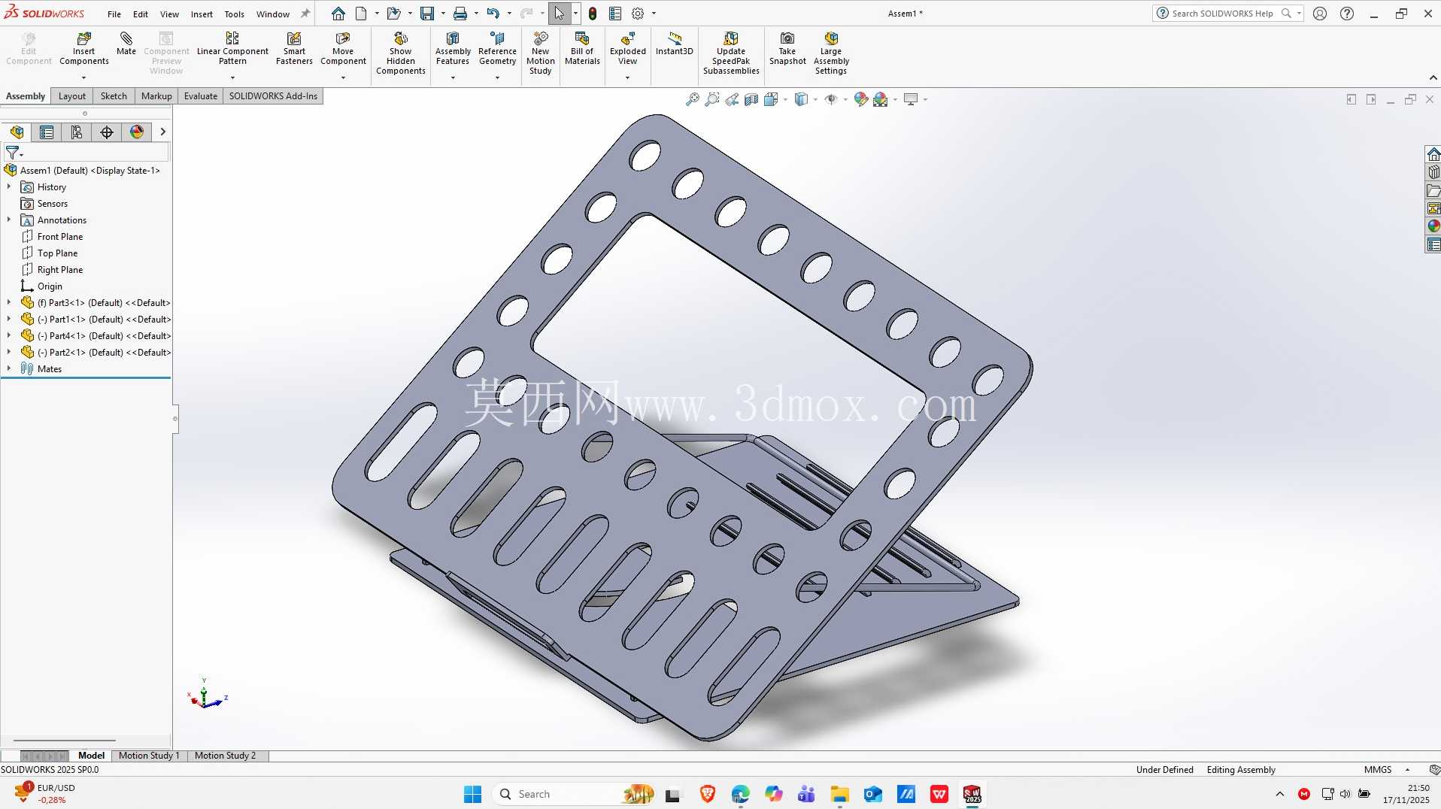Collapse the FeatureManager panel handle
Screen dimensions: 1441x809
pos(175,419)
